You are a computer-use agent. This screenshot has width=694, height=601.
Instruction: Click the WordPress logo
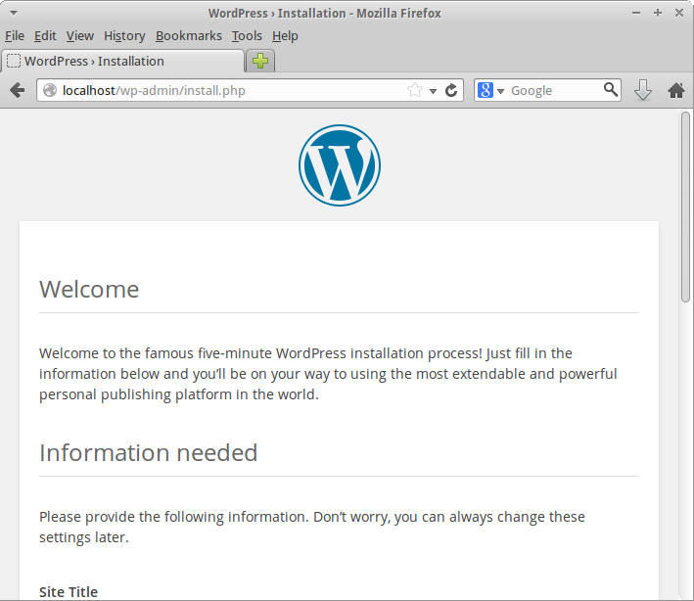click(340, 165)
